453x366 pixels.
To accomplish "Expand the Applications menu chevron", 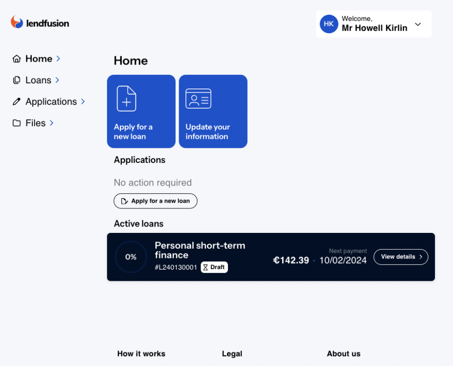I will tap(83, 102).
